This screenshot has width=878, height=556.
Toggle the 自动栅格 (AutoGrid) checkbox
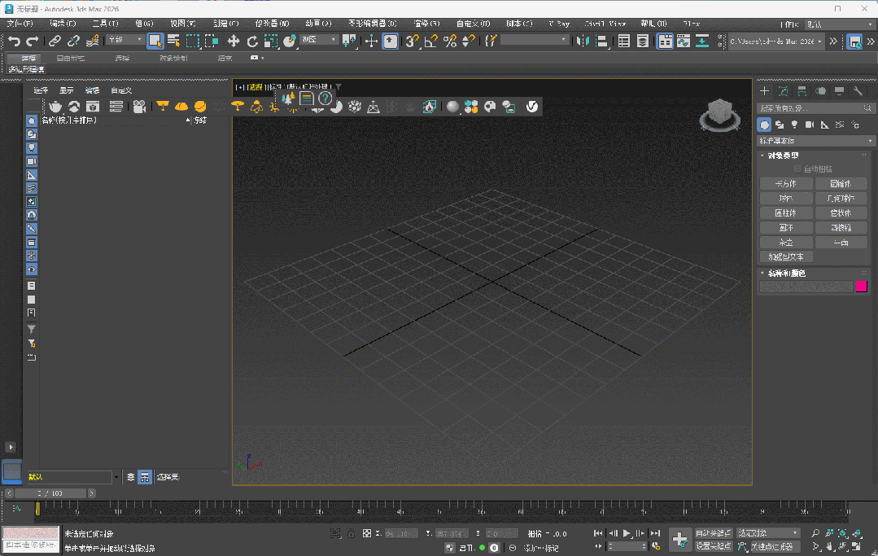point(797,169)
